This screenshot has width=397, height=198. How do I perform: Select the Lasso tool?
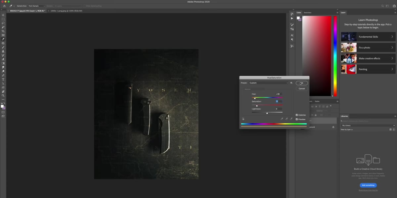tap(3, 23)
